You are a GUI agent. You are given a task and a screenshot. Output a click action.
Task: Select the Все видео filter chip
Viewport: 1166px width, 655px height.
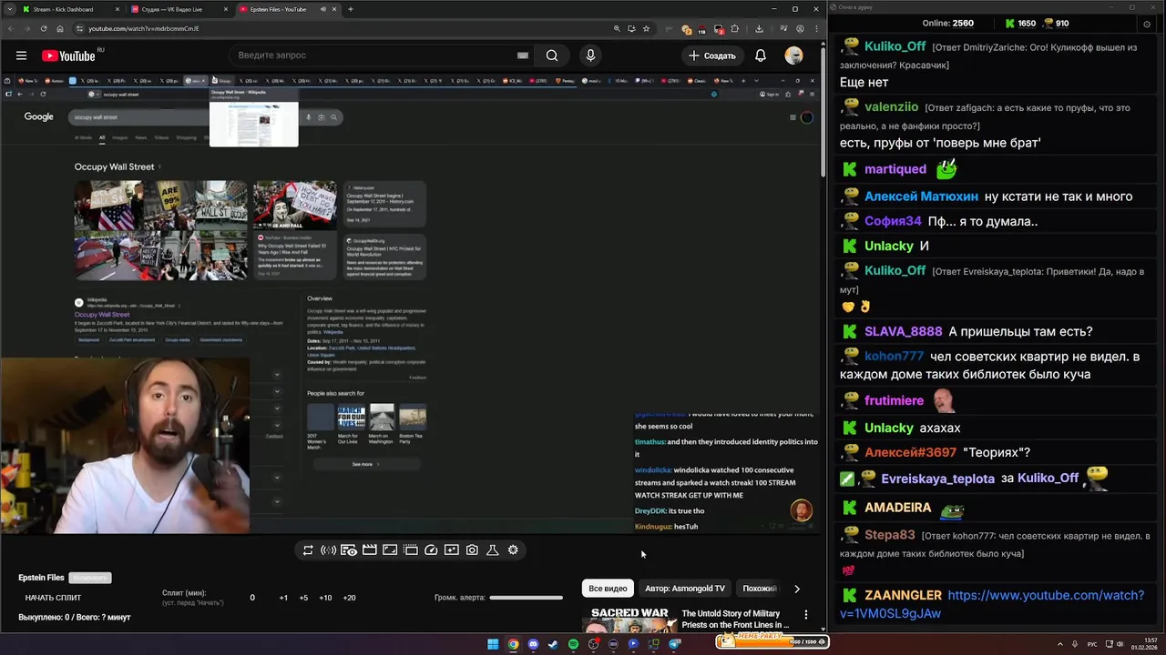click(608, 589)
